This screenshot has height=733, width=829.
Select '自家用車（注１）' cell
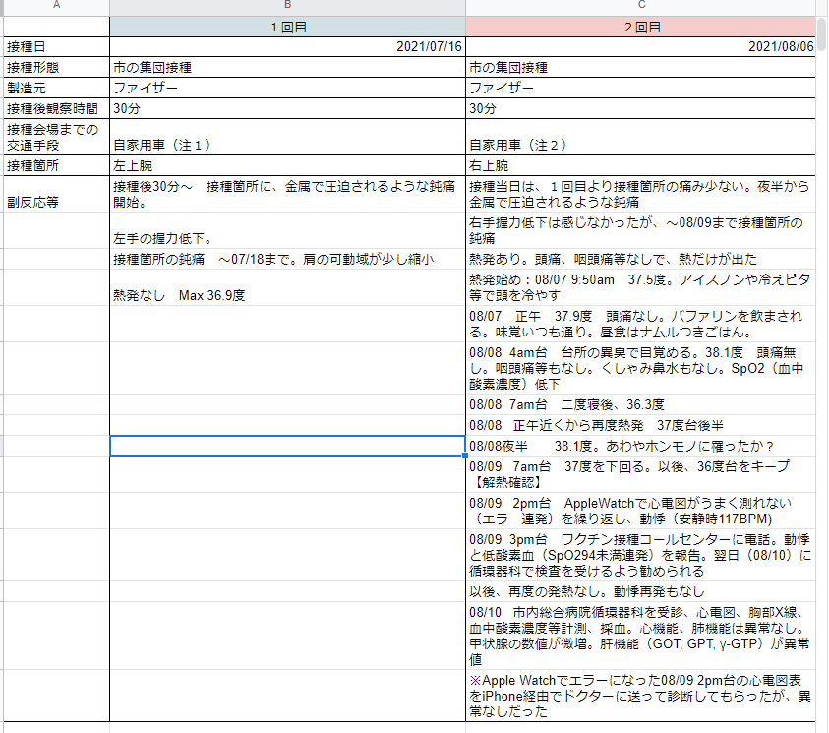click(x=287, y=137)
